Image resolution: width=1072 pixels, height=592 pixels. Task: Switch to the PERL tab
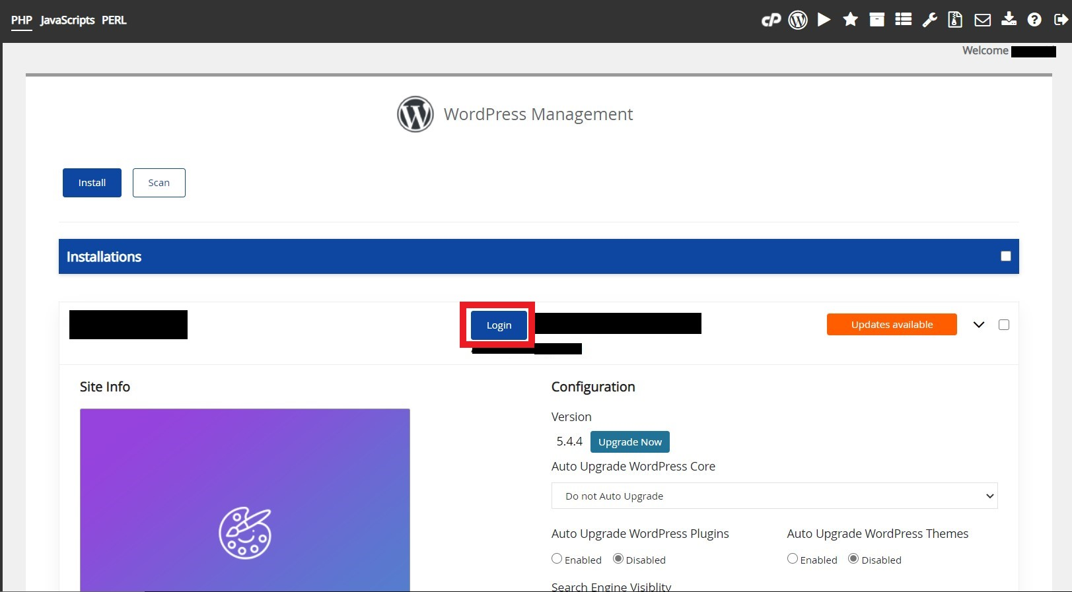[114, 20]
